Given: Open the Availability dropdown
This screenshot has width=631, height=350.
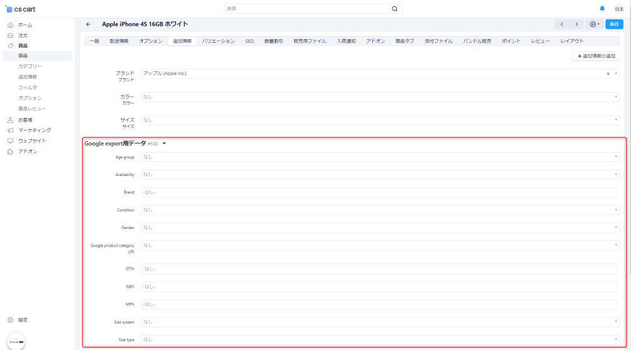Looking at the screenshot, I should click(x=379, y=175).
